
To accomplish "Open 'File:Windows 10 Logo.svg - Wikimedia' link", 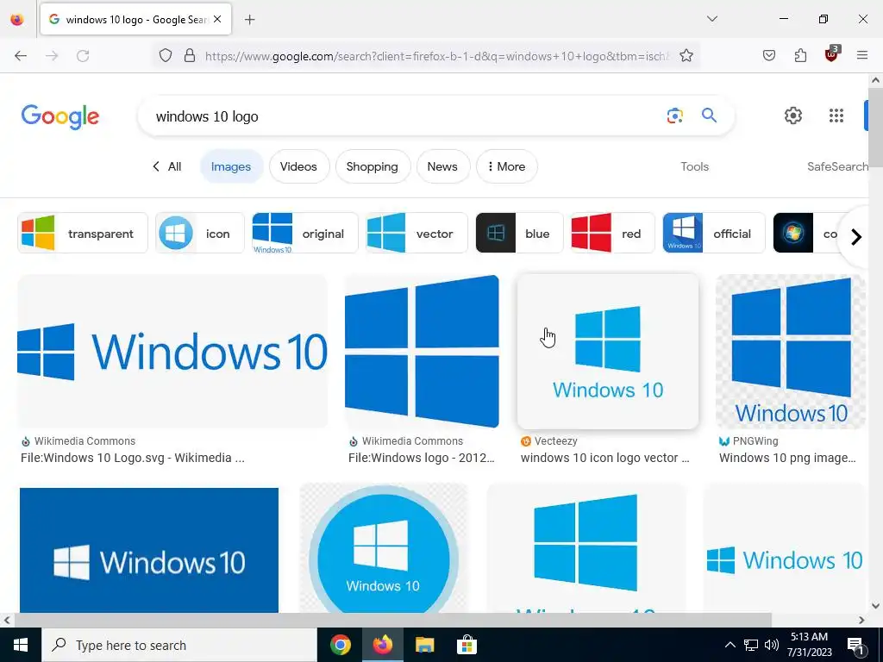I will (132, 458).
